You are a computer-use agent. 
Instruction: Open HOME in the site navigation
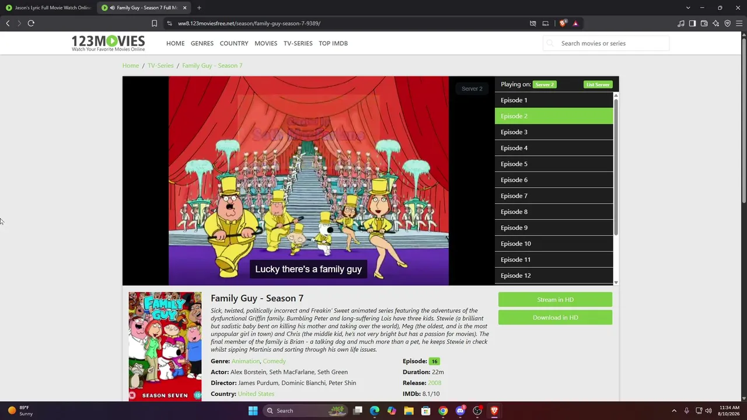[x=175, y=43]
